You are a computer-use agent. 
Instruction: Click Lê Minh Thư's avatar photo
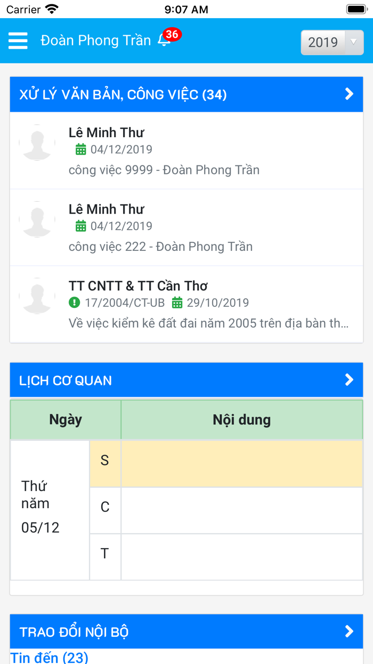click(37, 142)
